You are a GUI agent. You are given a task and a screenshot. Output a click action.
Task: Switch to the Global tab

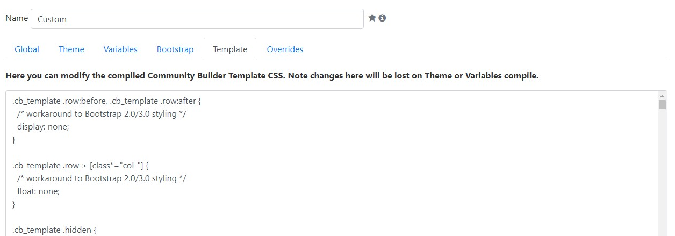pos(27,49)
